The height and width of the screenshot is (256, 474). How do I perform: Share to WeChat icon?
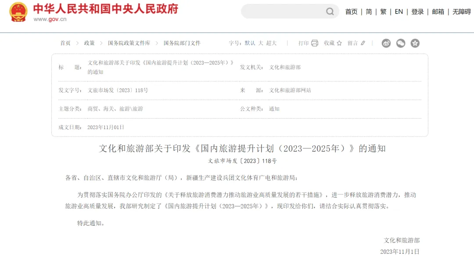tap(401, 43)
